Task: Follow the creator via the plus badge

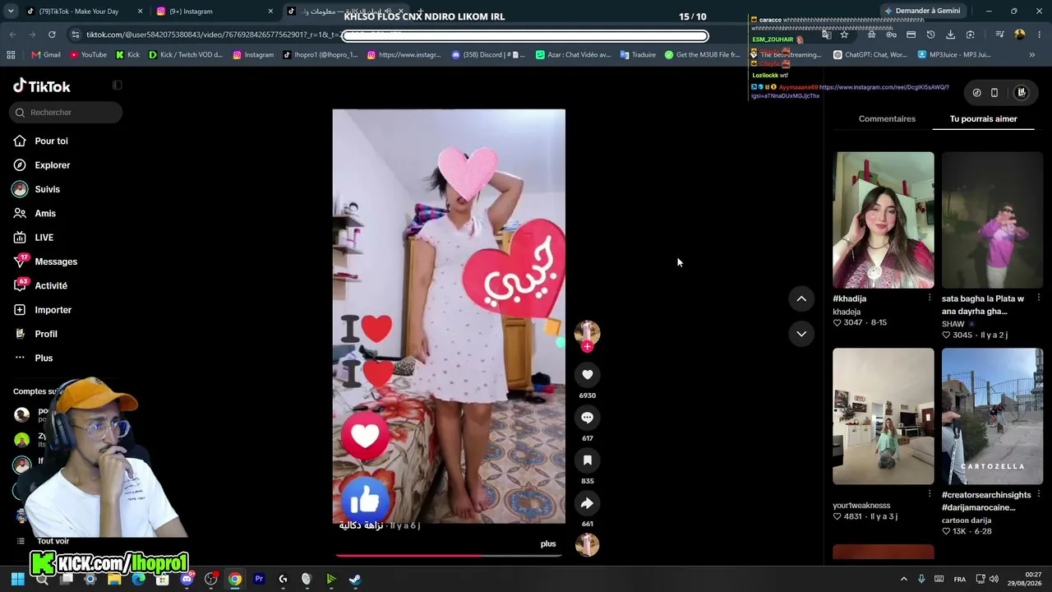Action: coord(587,346)
